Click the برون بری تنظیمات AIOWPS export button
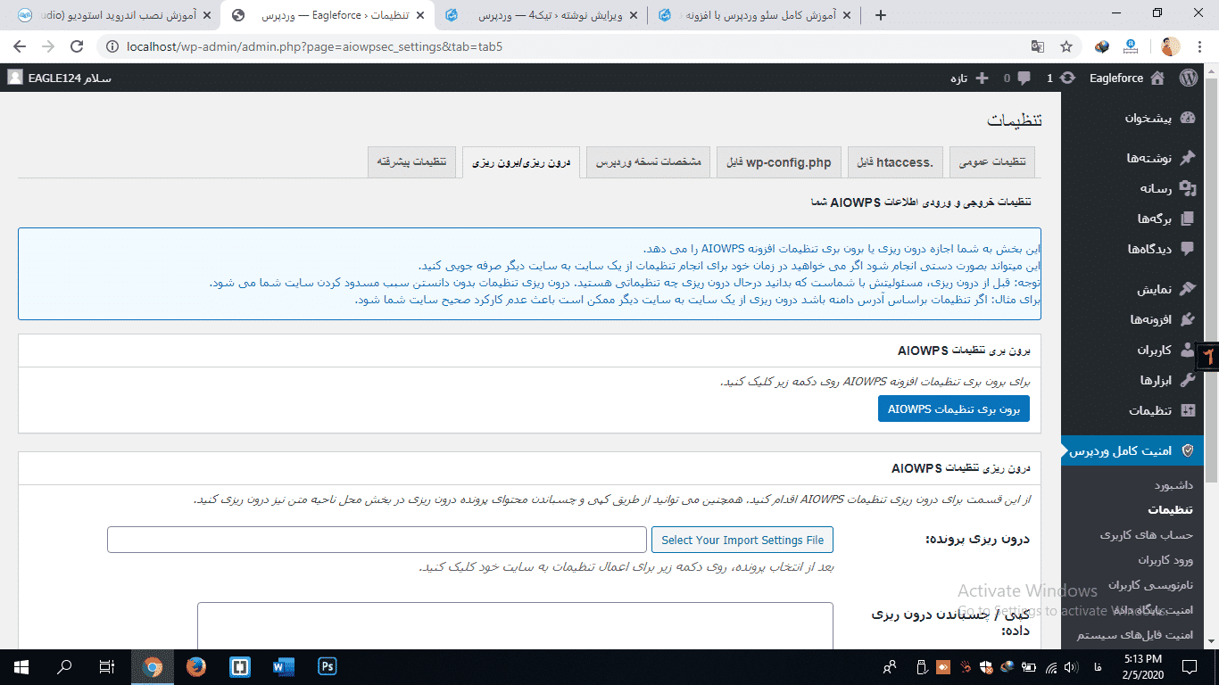This screenshot has height=685, width=1219. click(954, 409)
